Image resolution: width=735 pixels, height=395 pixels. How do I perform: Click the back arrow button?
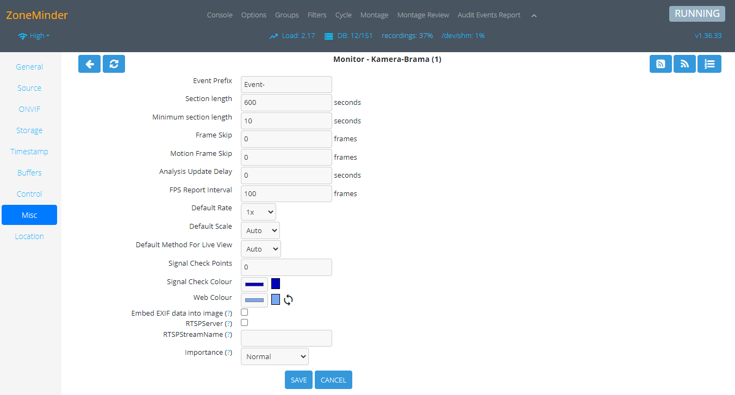89,64
